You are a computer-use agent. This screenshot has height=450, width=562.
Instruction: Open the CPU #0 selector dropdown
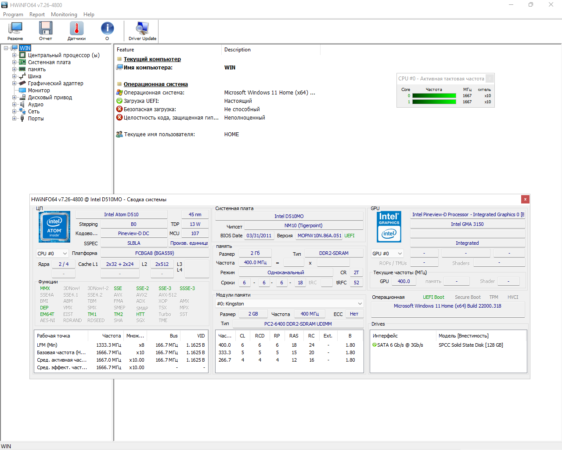click(52, 254)
